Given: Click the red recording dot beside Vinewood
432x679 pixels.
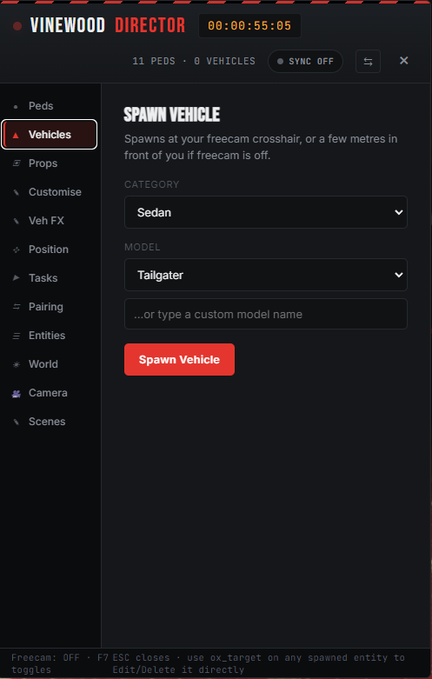Looking at the screenshot, I should [x=17, y=26].
